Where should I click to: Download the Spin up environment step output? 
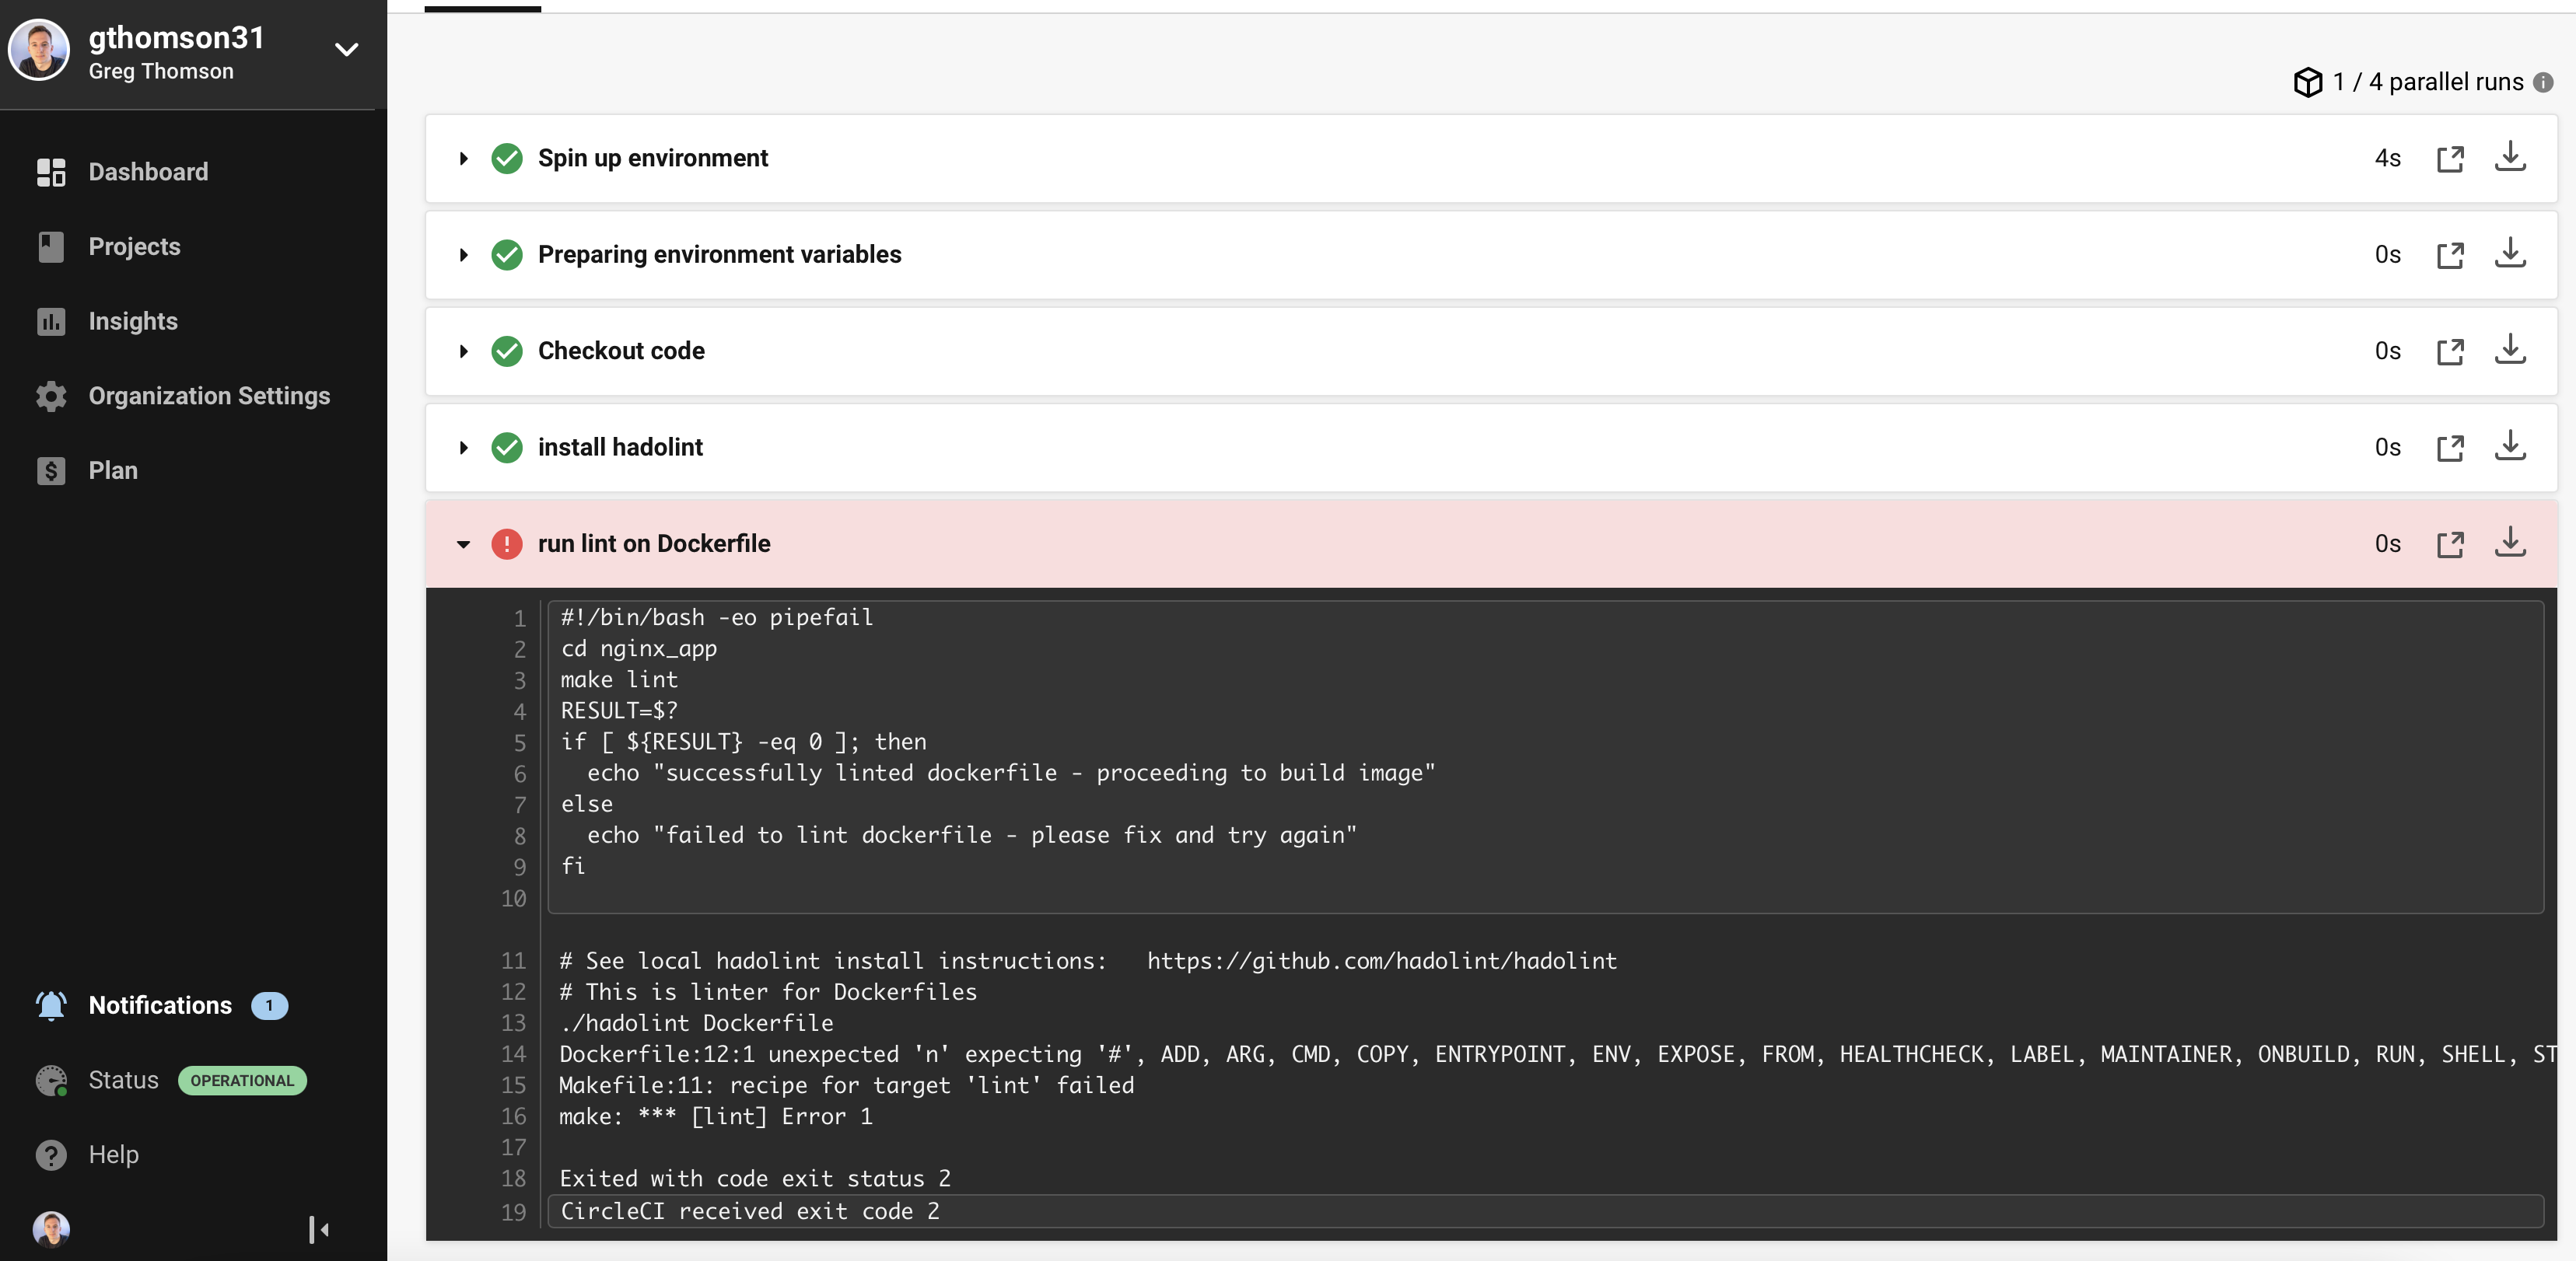click(2509, 157)
